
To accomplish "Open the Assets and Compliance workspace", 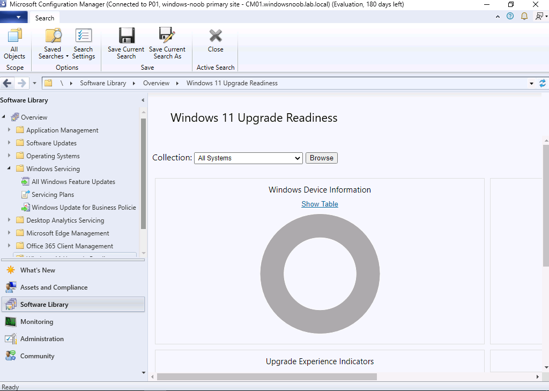I will click(x=73, y=287).
